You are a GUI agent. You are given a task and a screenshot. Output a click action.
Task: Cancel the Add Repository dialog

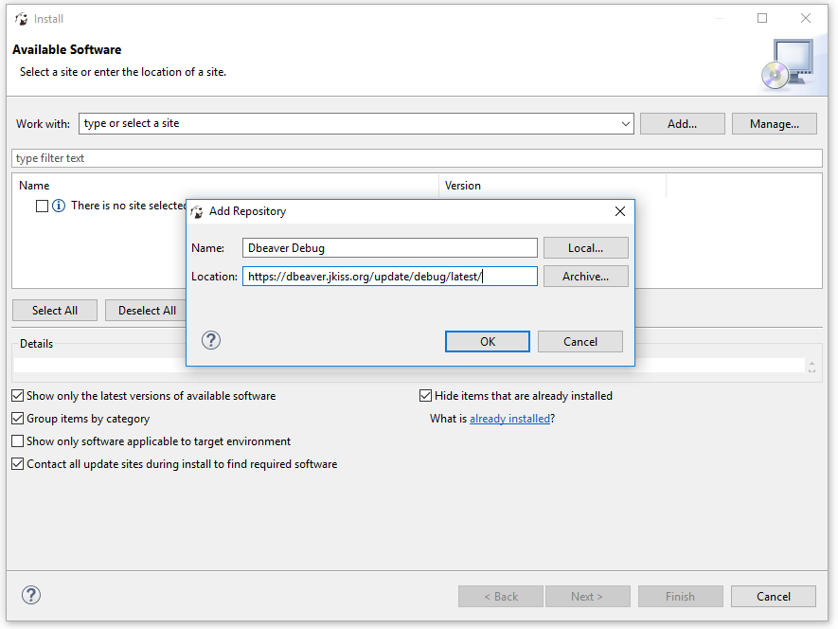579,342
